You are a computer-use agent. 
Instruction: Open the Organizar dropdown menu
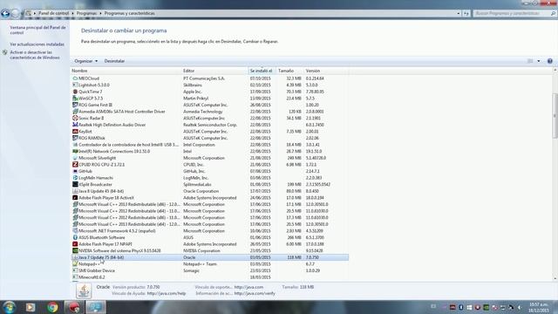[85, 61]
